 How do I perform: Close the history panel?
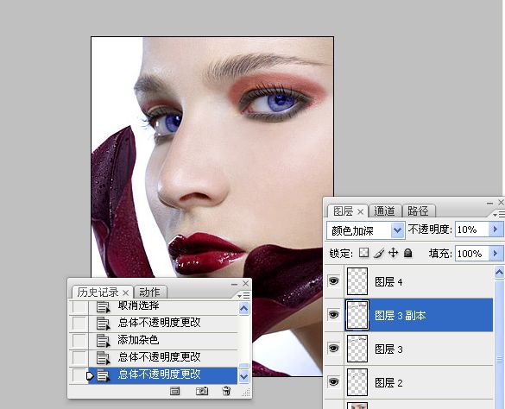coord(246,283)
